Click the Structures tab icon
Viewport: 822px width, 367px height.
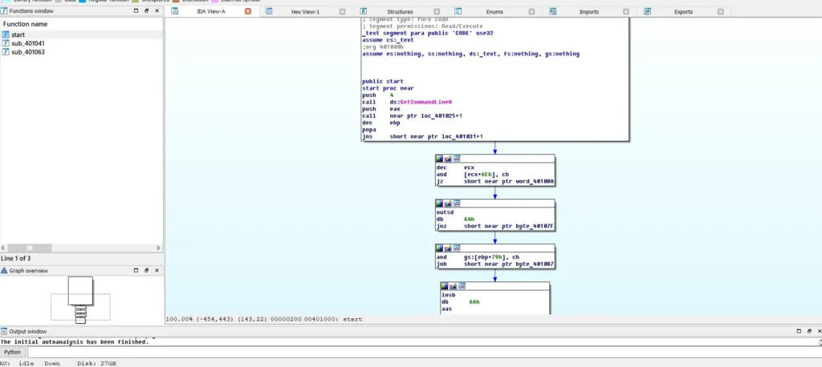point(364,11)
